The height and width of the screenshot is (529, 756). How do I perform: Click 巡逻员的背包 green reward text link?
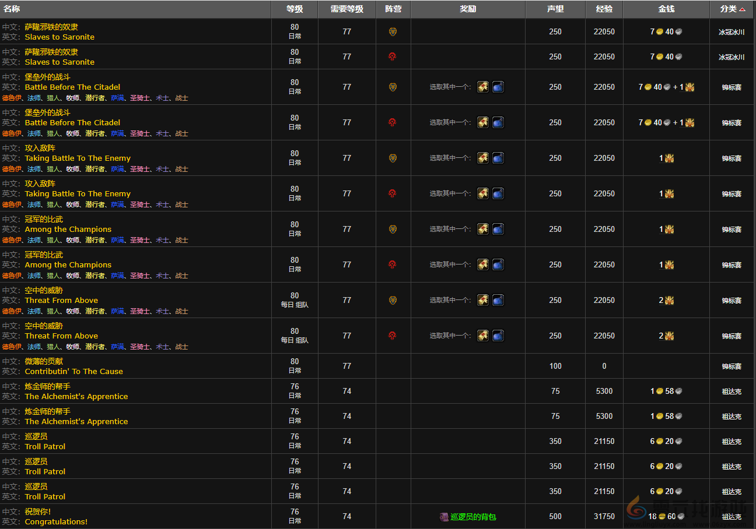pos(473,517)
